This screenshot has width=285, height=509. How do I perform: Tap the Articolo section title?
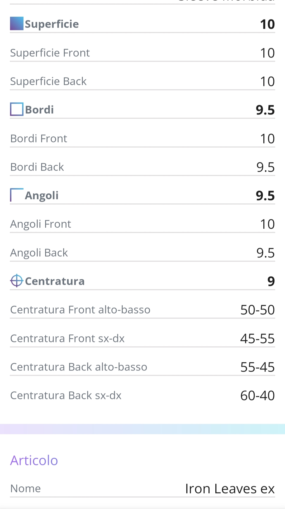[x=34, y=460]
